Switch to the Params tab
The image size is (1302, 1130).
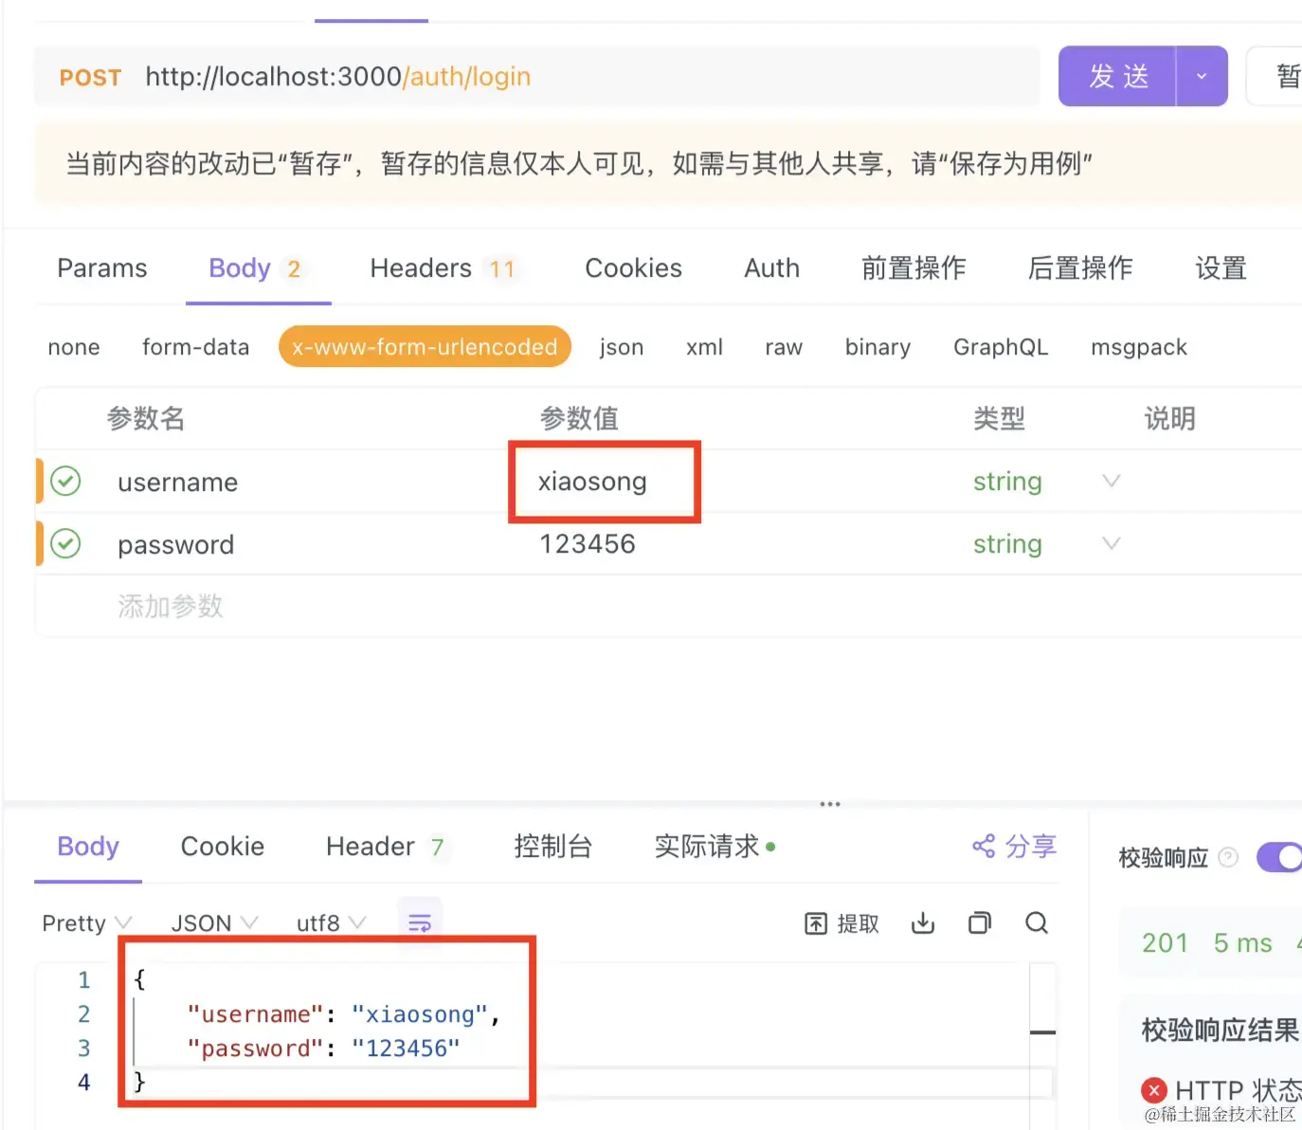tap(102, 268)
